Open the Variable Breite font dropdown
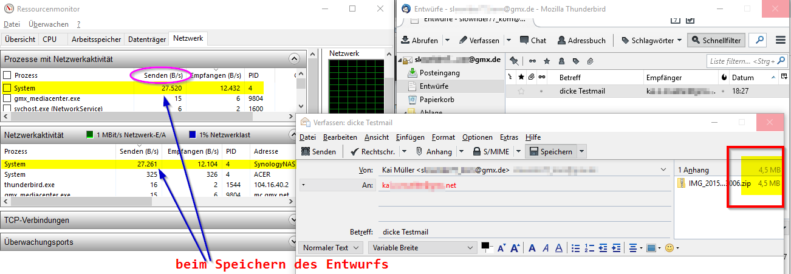This screenshot has width=791, height=274. pos(423,248)
